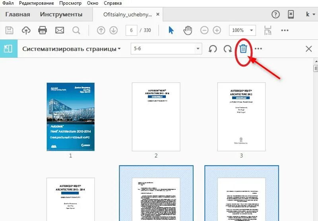Rotate pages clockwise

[x=227, y=49]
